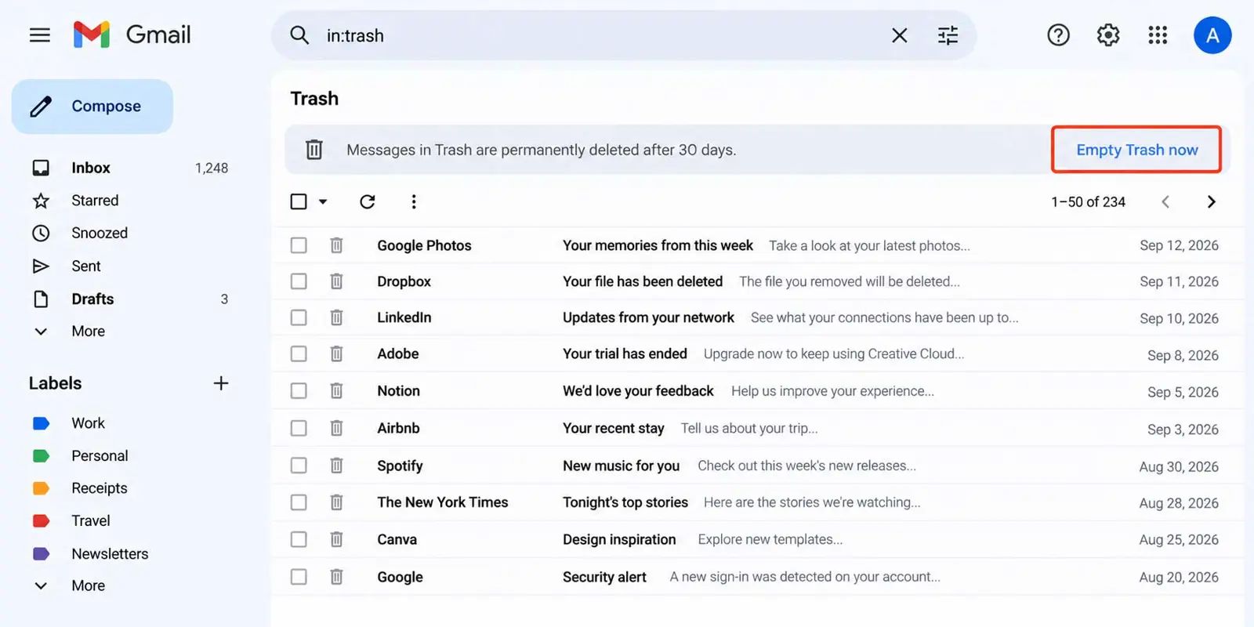
Task: Expand More under the Drafts folder
Action: pos(88,332)
